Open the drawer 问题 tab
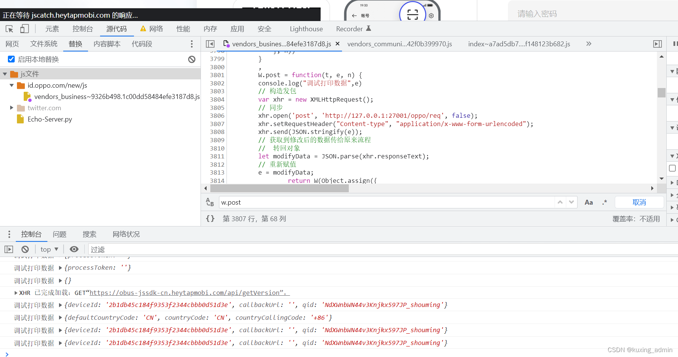The image size is (678, 357). click(x=59, y=234)
